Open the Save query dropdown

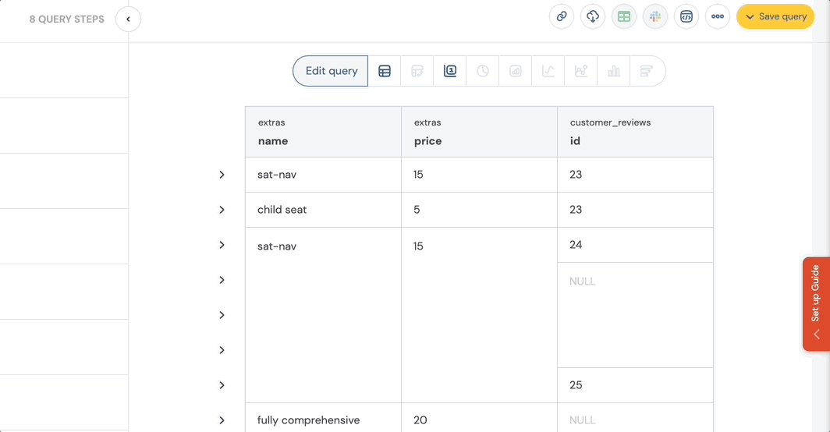775,16
